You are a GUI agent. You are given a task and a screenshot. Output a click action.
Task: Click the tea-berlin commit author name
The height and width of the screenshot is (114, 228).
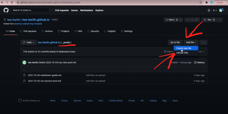click(x=33, y=62)
